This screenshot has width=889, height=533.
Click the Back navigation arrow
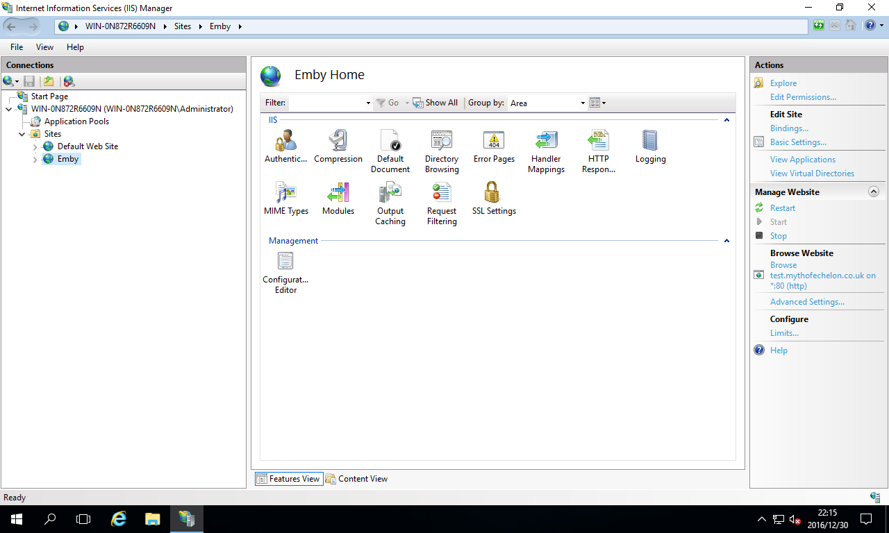pos(12,26)
